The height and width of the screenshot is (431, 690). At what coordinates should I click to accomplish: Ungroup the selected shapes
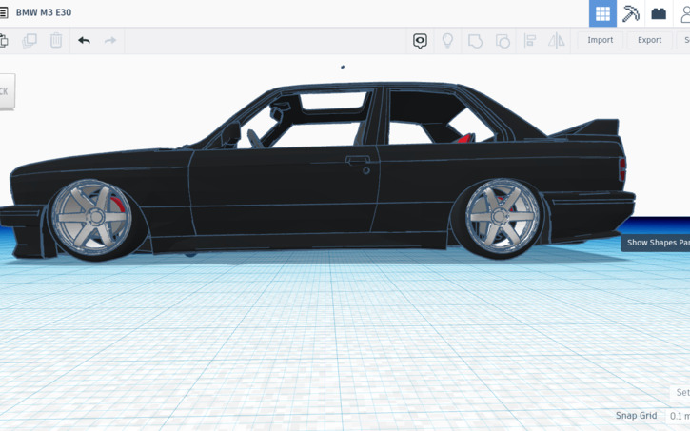503,41
